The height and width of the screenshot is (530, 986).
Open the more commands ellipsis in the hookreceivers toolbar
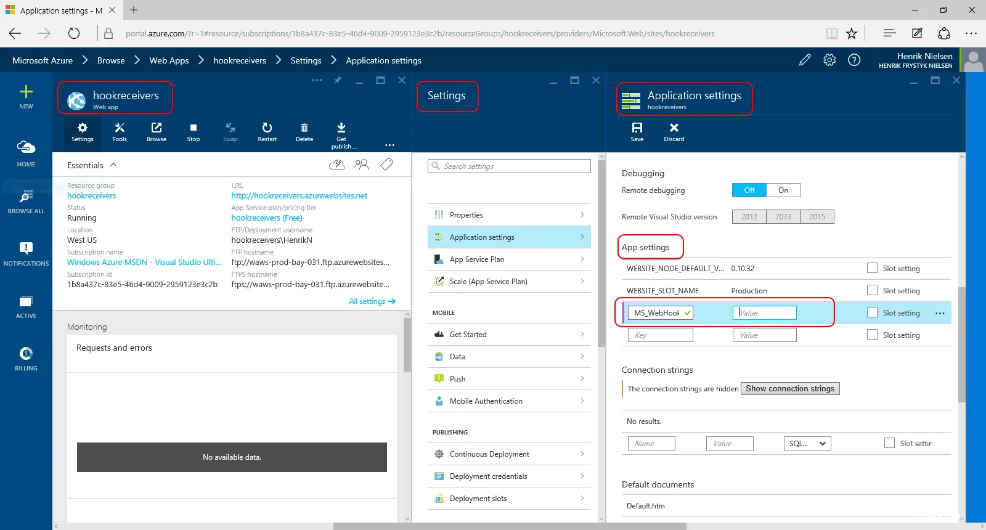(389, 145)
